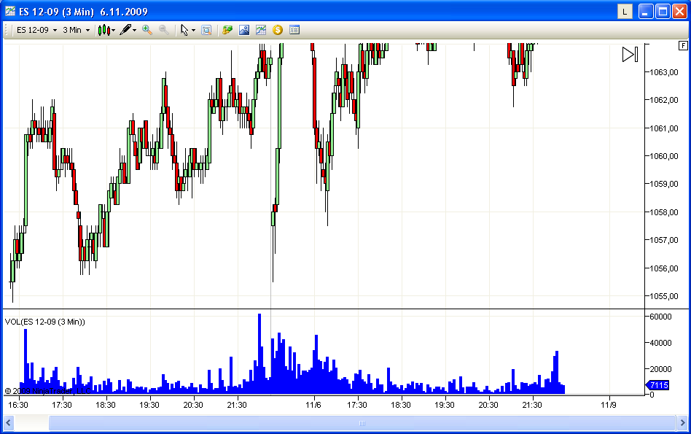Click the 1055,00 price axis label
The width and height of the screenshot is (691, 434).
tap(664, 296)
